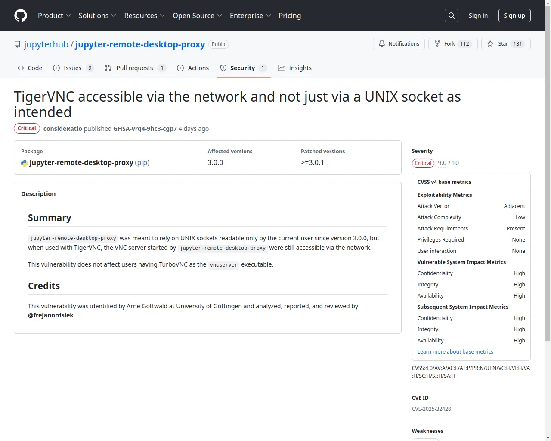Open the search magnifier button

(x=452, y=16)
